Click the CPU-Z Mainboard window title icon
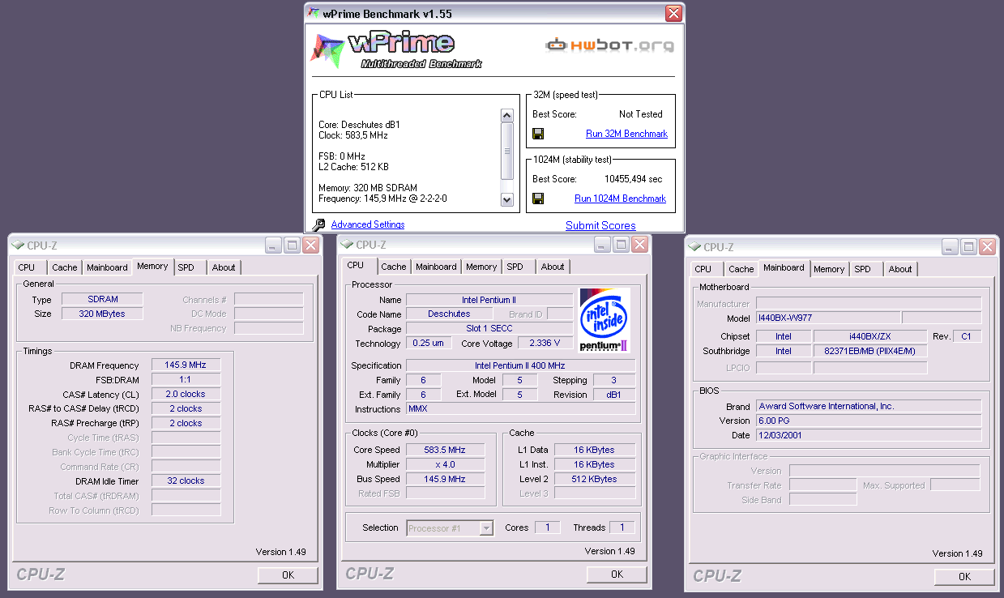The image size is (1004, 598). click(694, 247)
